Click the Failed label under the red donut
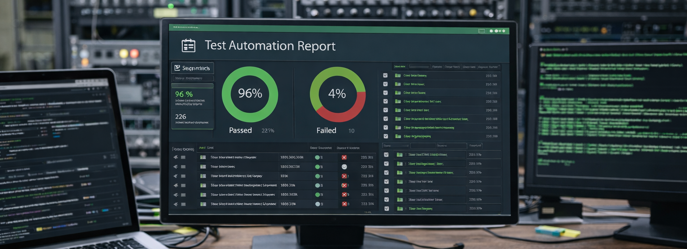687x249 pixels. pos(326,130)
